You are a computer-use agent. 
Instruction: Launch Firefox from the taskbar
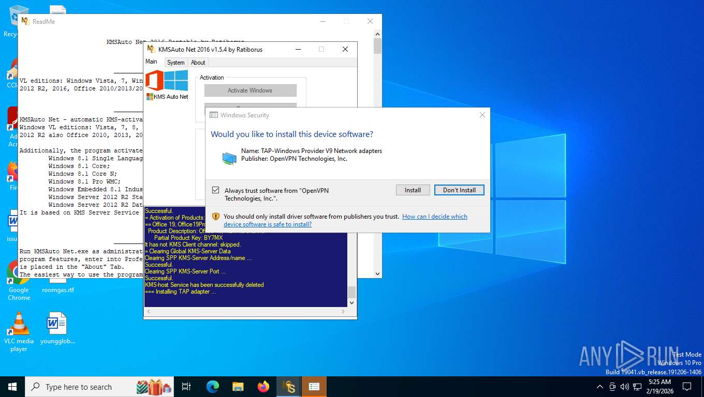[263, 387]
